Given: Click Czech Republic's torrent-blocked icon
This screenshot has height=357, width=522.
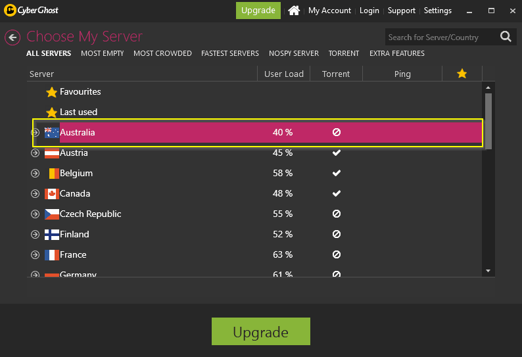Looking at the screenshot, I should point(337,214).
